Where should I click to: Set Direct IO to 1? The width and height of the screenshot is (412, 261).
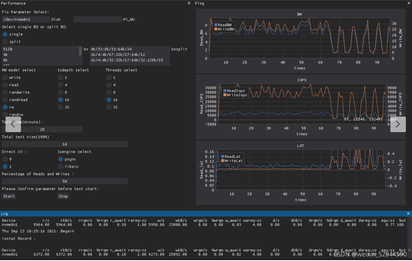click(5, 167)
